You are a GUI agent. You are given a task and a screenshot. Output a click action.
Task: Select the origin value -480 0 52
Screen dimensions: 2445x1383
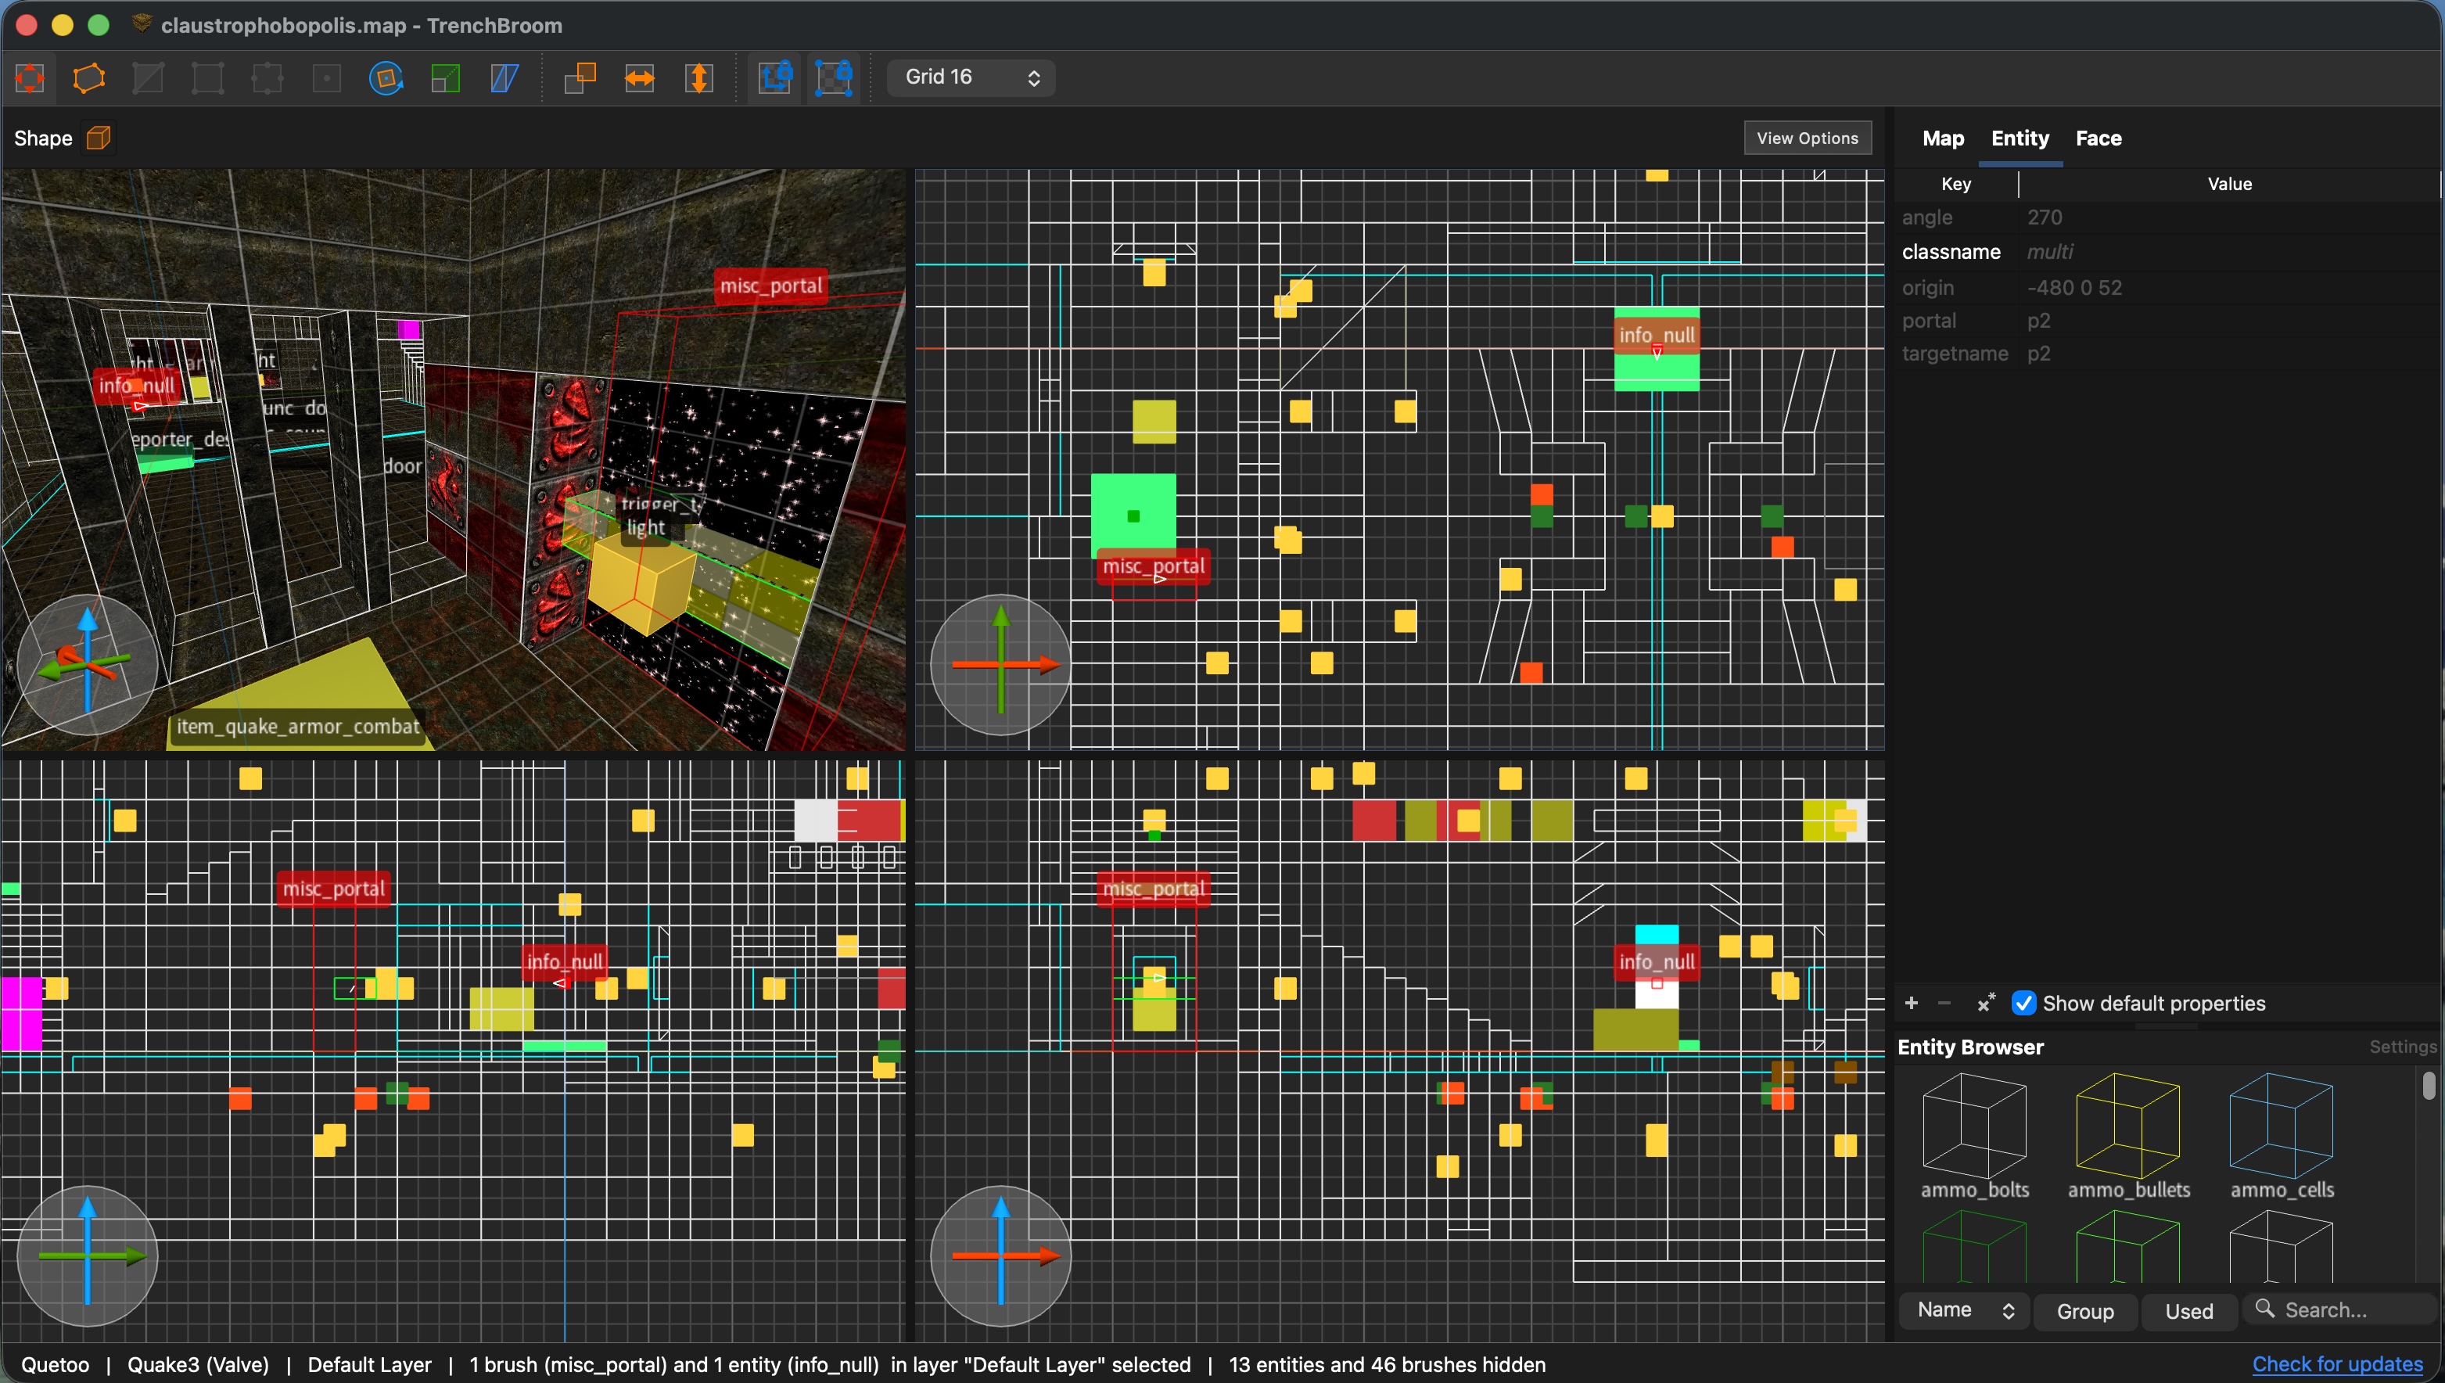[2075, 288]
